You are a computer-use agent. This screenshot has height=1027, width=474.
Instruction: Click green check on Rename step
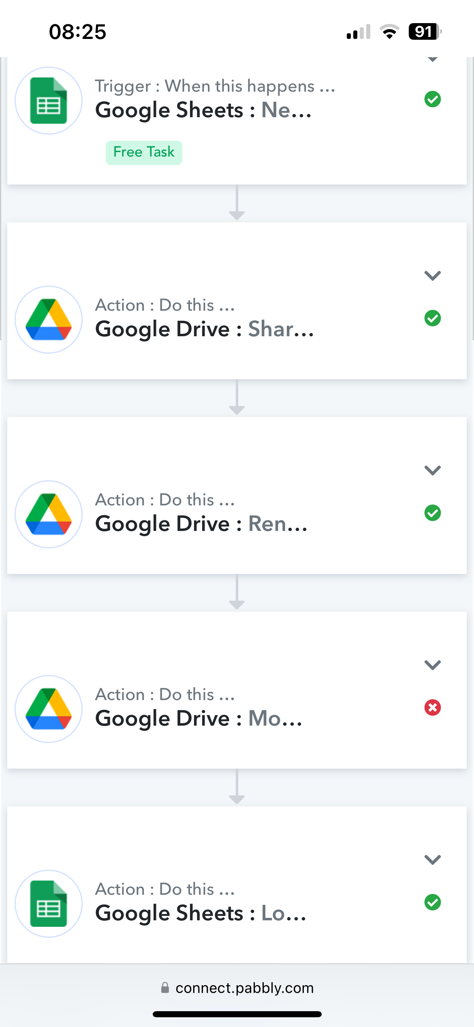pyautogui.click(x=432, y=513)
